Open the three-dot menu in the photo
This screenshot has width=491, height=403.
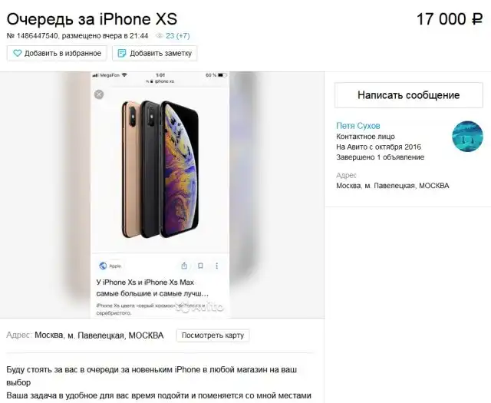(x=216, y=266)
